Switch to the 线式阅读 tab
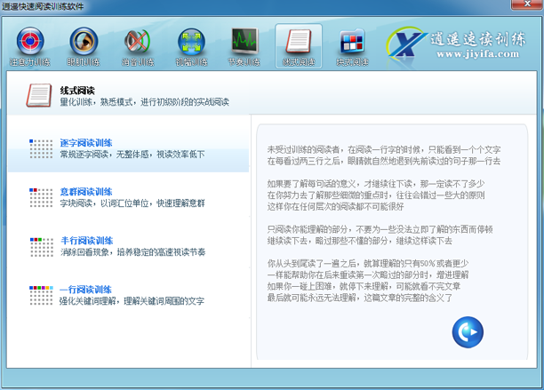The width and height of the screenshot is (544, 390). (x=298, y=46)
